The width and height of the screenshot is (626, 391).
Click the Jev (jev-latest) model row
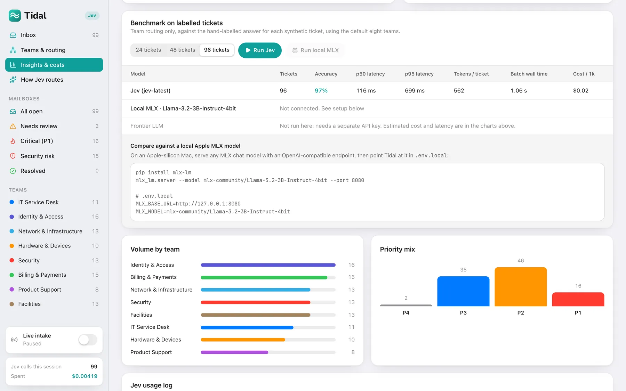pos(367,91)
